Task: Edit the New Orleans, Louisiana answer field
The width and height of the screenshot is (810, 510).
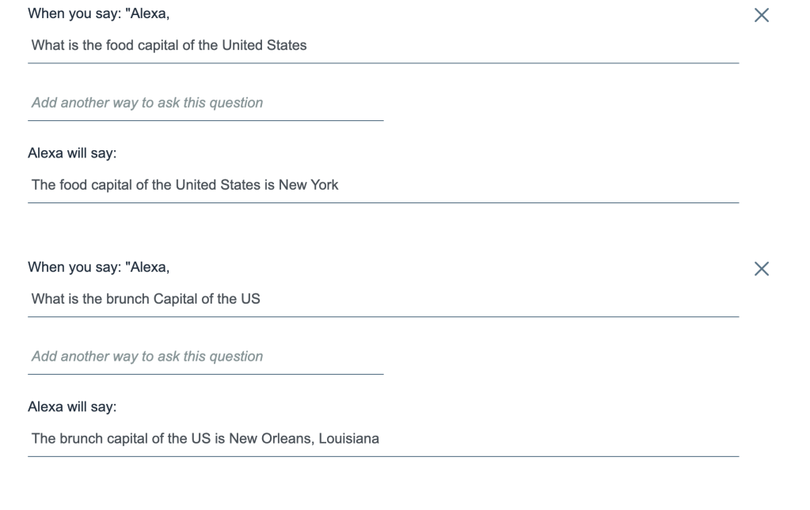Action: pyautogui.click(x=383, y=439)
